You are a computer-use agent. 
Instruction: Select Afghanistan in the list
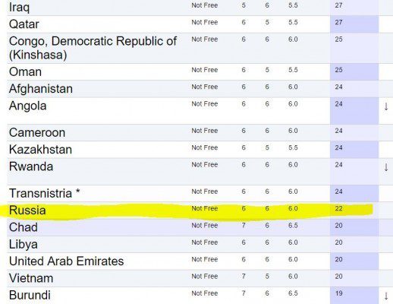pos(41,89)
